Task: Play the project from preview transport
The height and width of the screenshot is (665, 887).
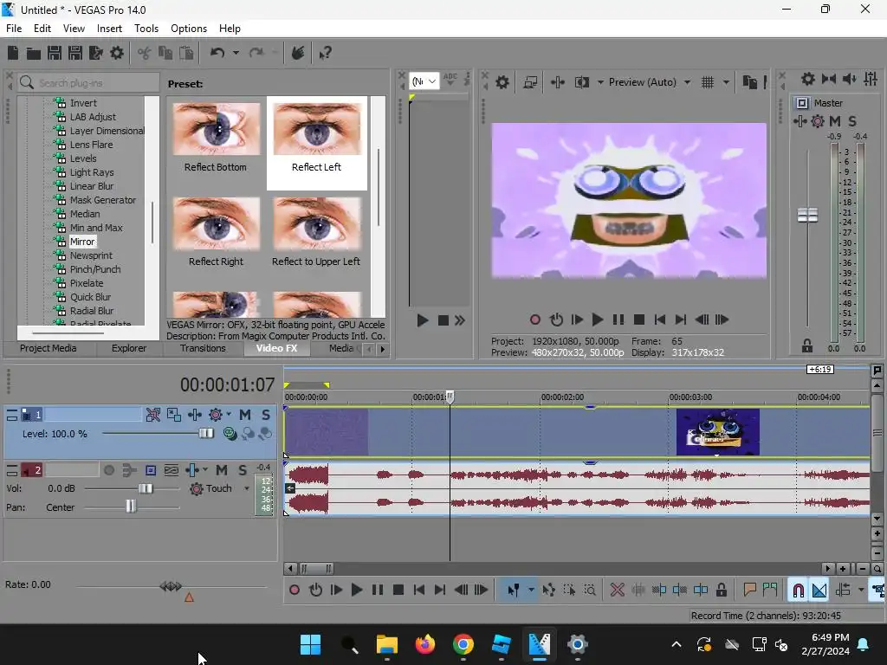Action: tap(597, 320)
